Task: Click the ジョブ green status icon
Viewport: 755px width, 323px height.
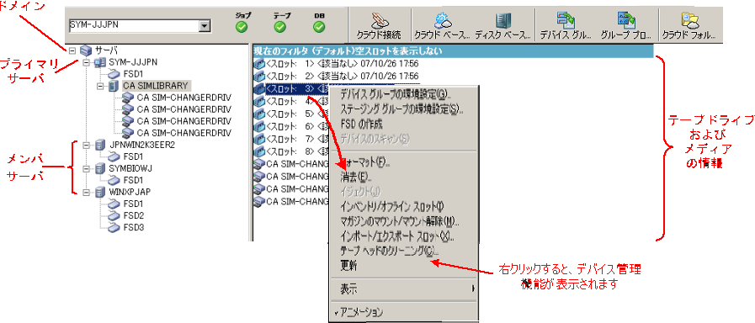Action: 242,28
